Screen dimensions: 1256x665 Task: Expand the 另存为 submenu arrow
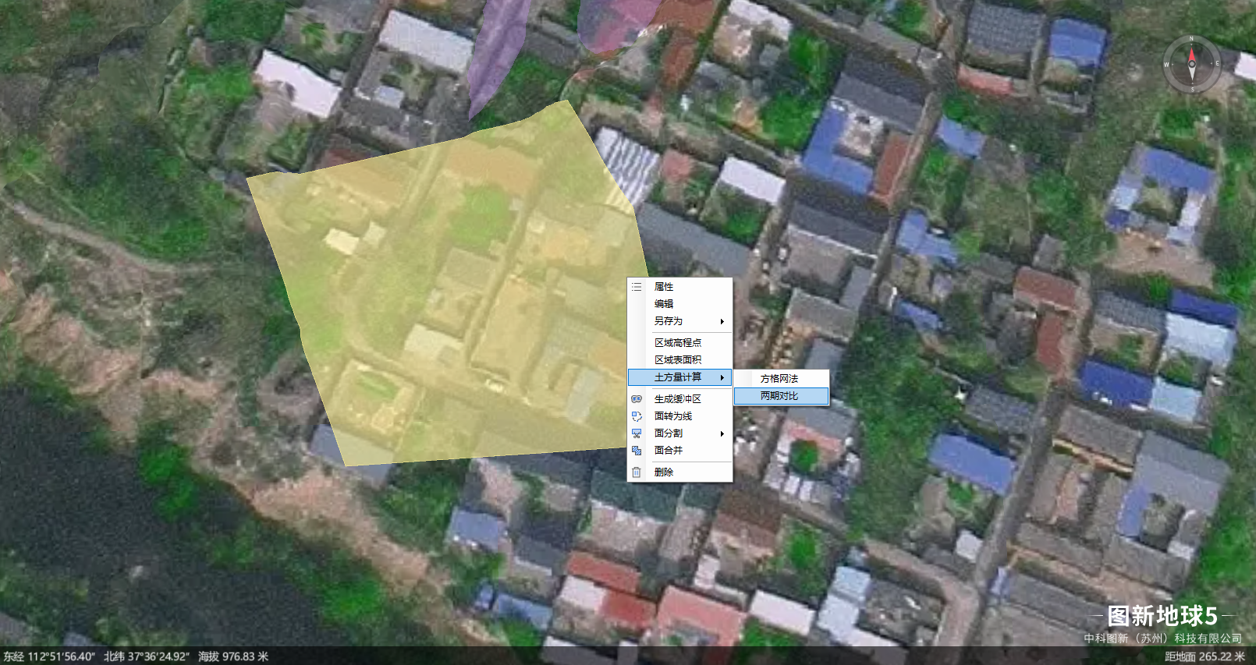tap(722, 321)
